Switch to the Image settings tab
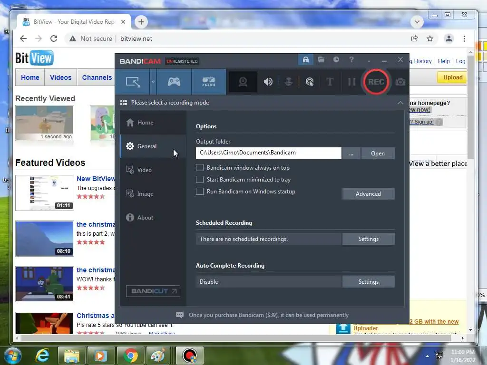Screen dimensions: 487x365 point(153,194)
